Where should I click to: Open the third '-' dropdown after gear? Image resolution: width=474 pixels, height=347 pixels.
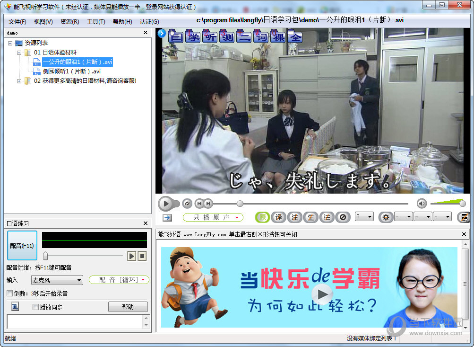442,217
